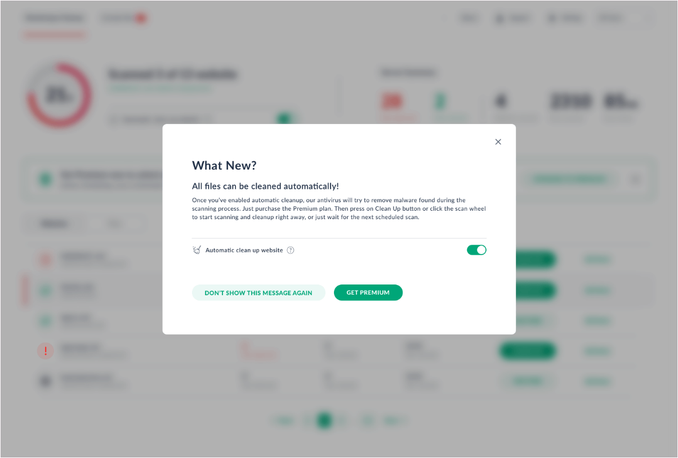This screenshot has height=458, width=678.
Task: Open the dropdown at the top right corner
Action: click(625, 18)
